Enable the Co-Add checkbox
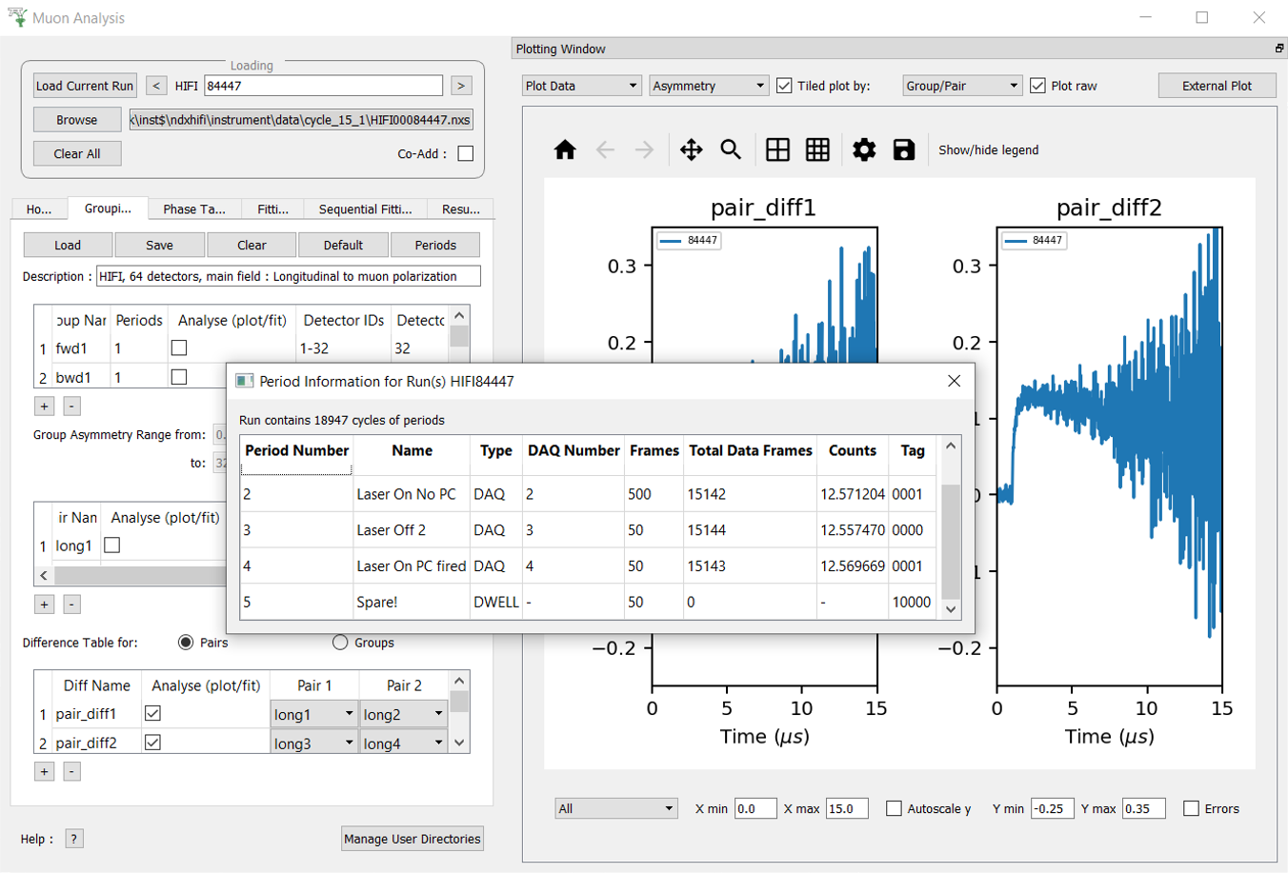 465,153
